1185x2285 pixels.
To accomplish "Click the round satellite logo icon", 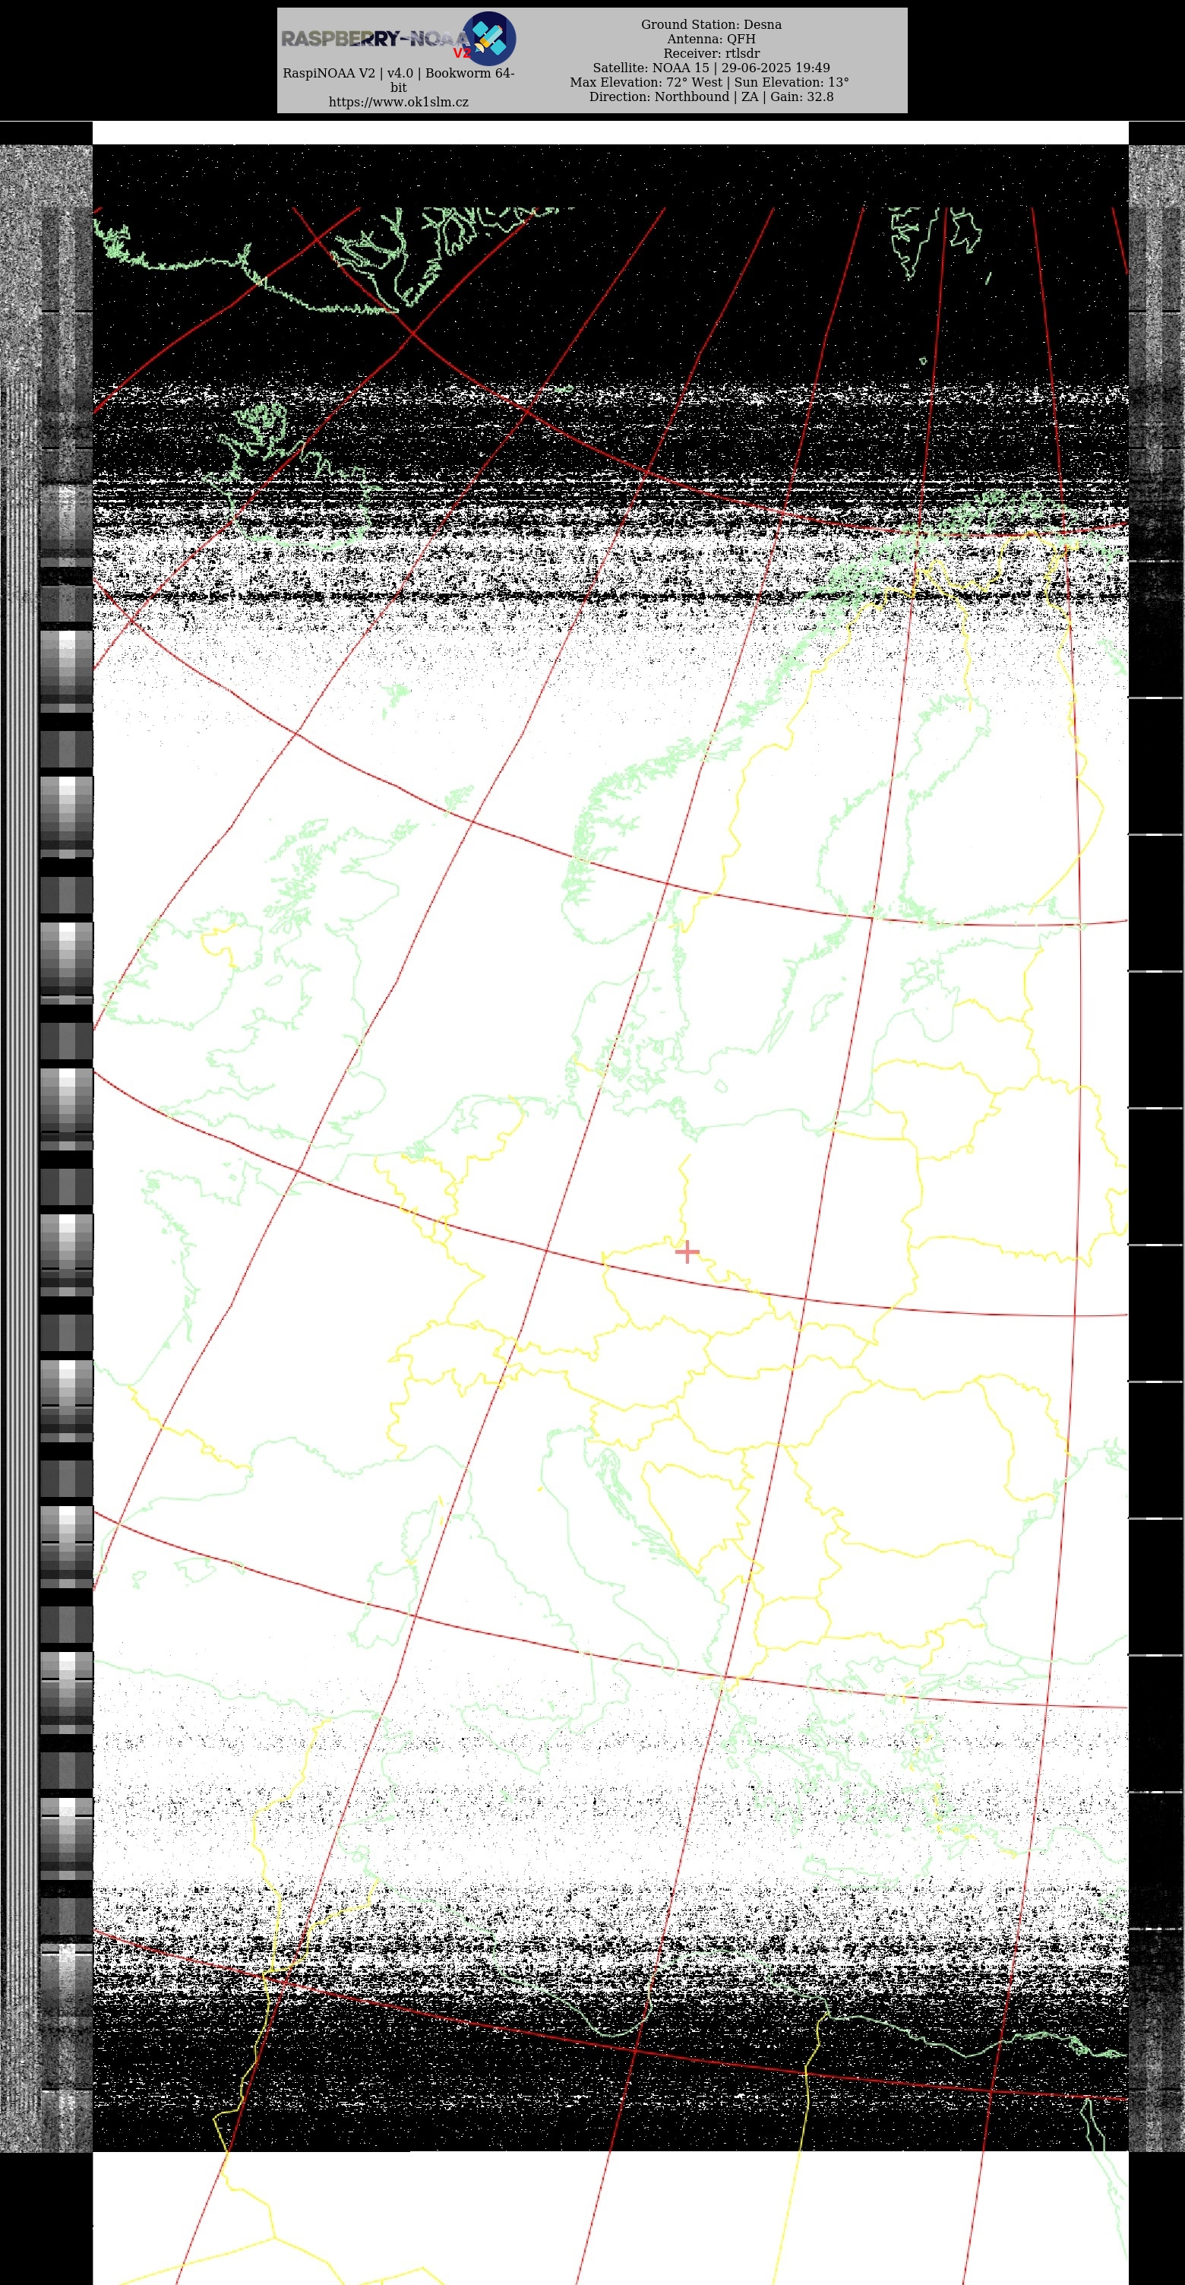I will (x=488, y=38).
